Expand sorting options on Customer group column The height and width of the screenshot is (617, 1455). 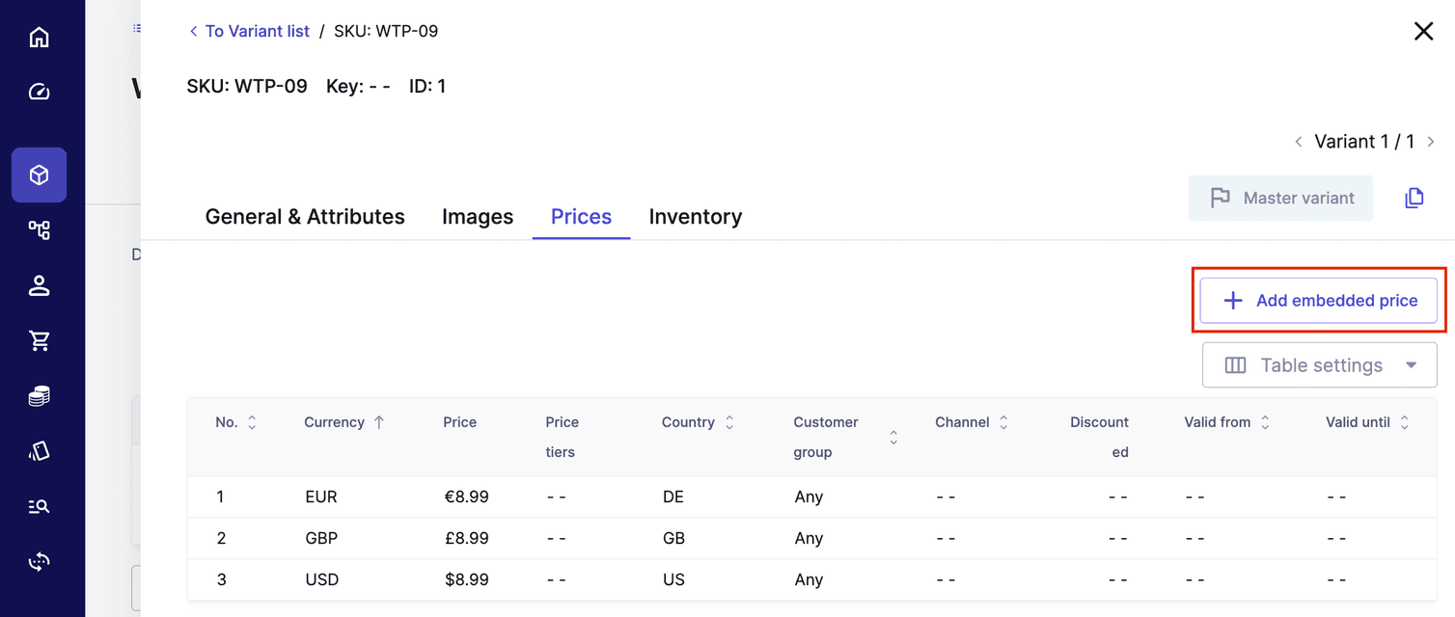(x=893, y=437)
